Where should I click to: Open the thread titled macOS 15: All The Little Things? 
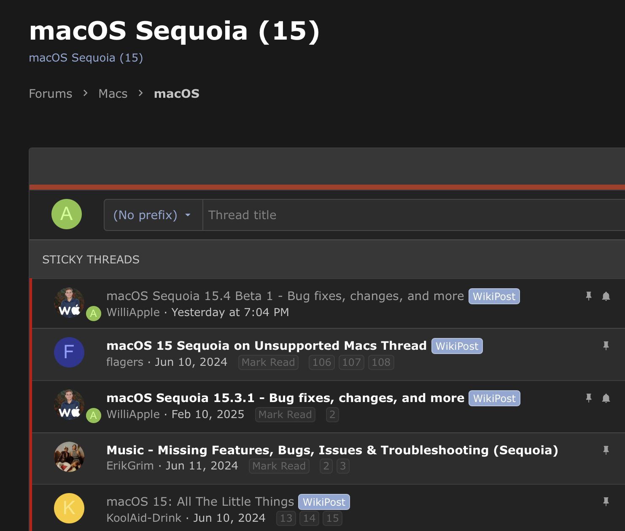coord(200,501)
